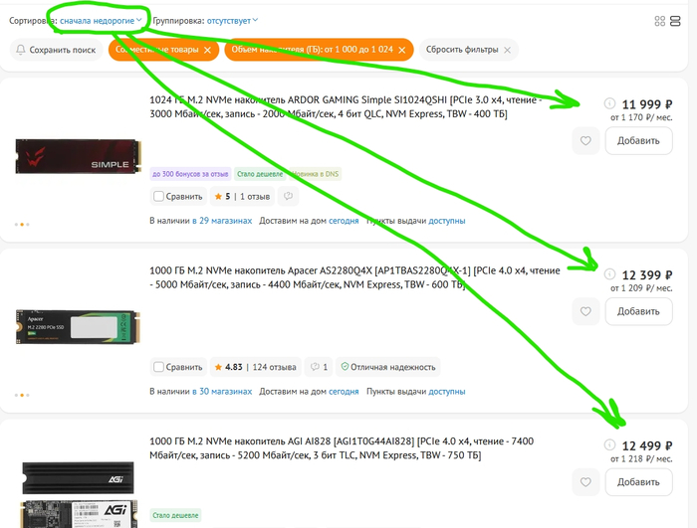Click delivery 'сегодня' link for Apacer SSD

tap(344, 391)
